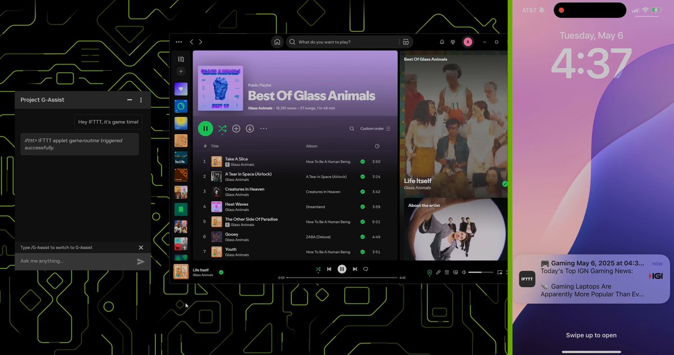Go back with Spotify's back arrow
The height and width of the screenshot is (355, 674).
click(192, 42)
